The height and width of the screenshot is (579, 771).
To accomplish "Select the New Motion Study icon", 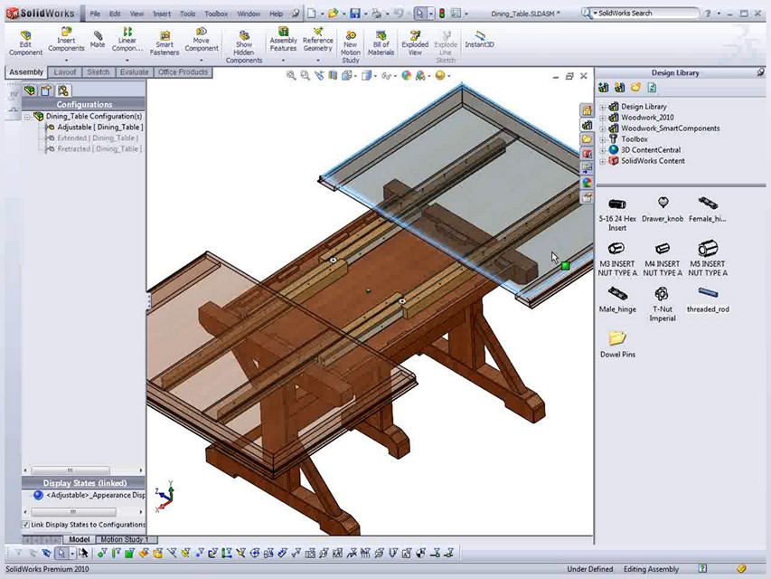I will [x=351, y=34].
